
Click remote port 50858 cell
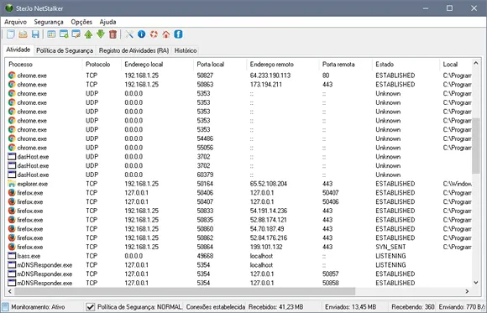pyautogui.click(x=331, y=283)
